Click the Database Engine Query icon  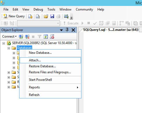(30, 16)
